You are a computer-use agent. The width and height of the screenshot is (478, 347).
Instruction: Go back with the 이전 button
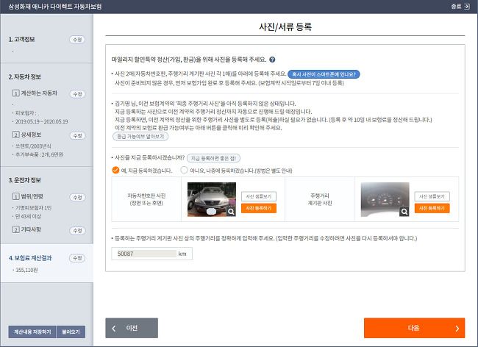(x=132, y=328)
